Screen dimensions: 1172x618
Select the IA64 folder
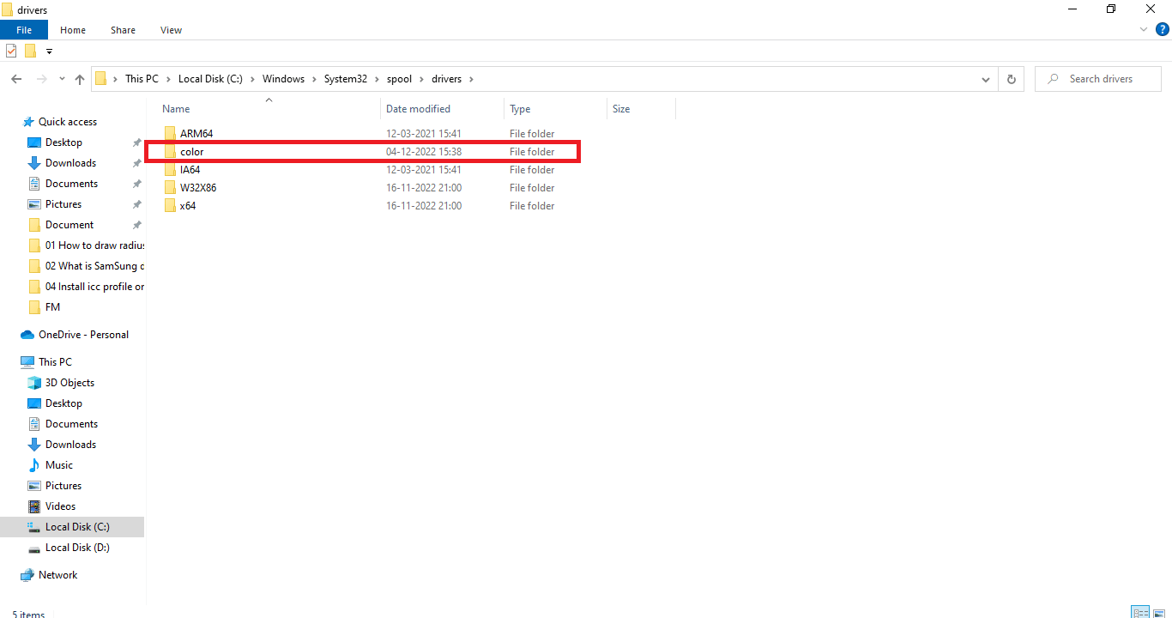190,170
